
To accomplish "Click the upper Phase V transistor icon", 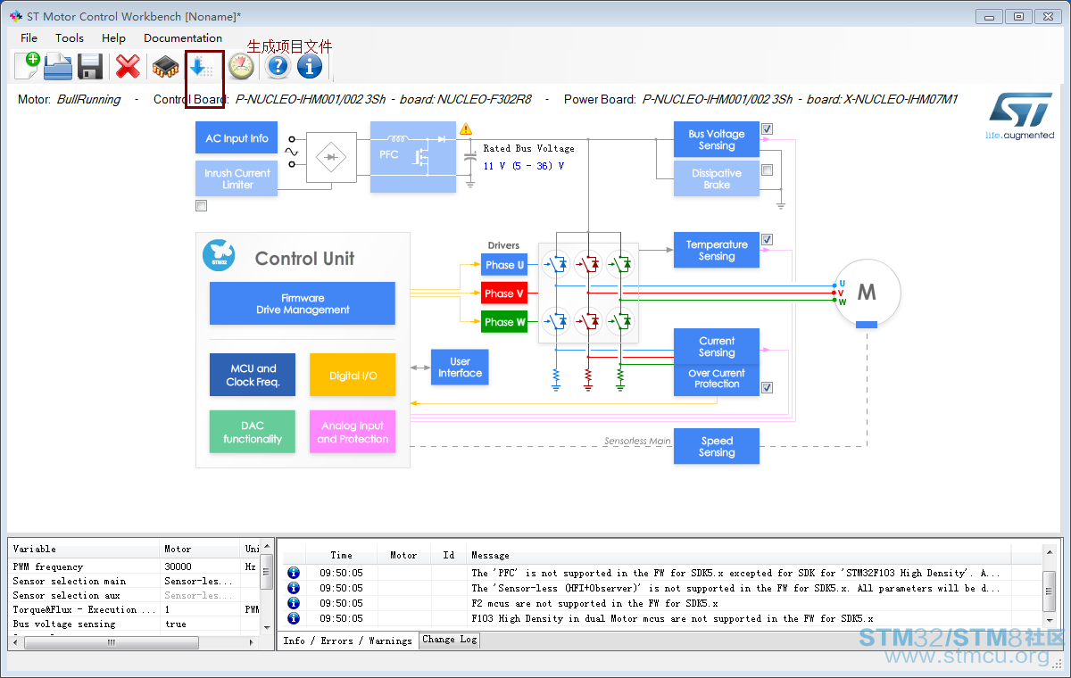I will 588,264.
